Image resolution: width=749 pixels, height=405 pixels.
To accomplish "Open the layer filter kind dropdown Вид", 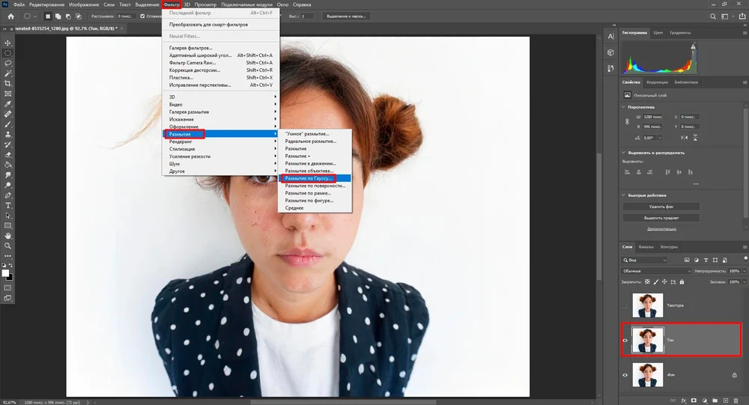I will tap(645, 260).
